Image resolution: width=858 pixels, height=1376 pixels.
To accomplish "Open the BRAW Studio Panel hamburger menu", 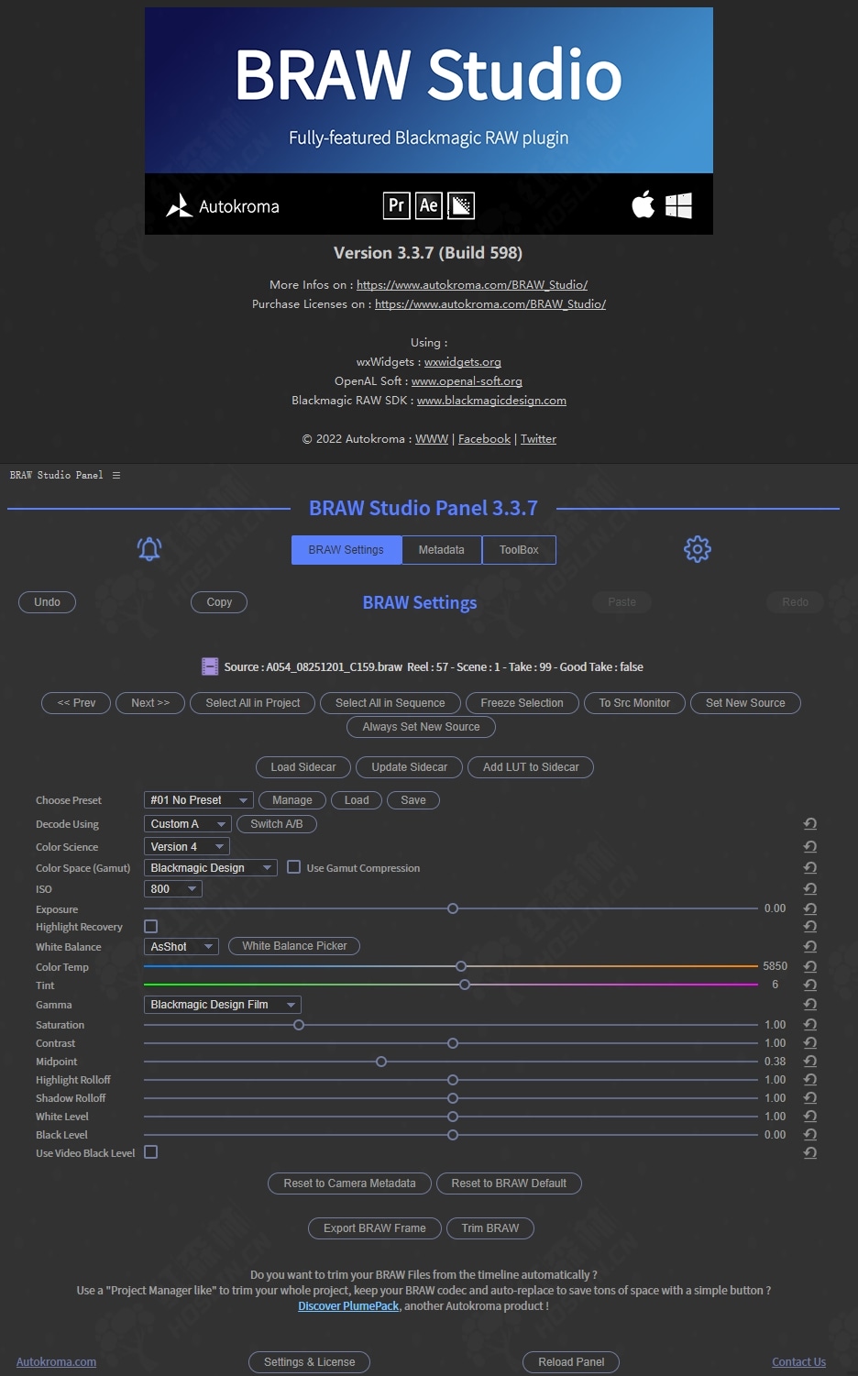I will [116, 475].
